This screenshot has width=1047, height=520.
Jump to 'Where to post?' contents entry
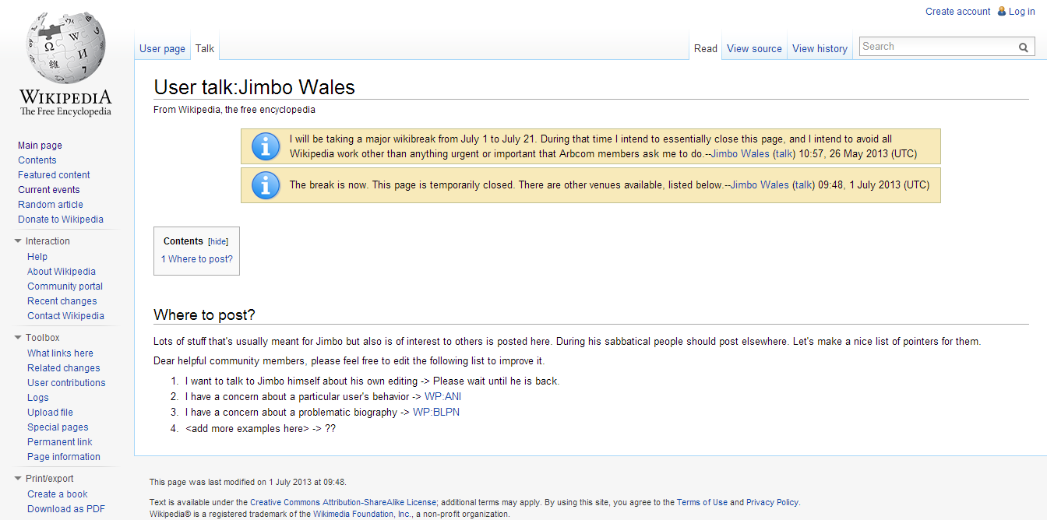(197, 259)
